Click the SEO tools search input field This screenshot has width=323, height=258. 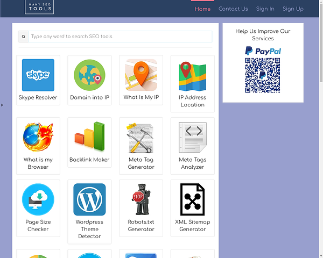point(120,37)
